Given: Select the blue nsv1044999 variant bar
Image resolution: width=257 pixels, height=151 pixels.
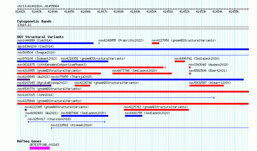Looking at the screenshot, I should (x=55, y=43).
